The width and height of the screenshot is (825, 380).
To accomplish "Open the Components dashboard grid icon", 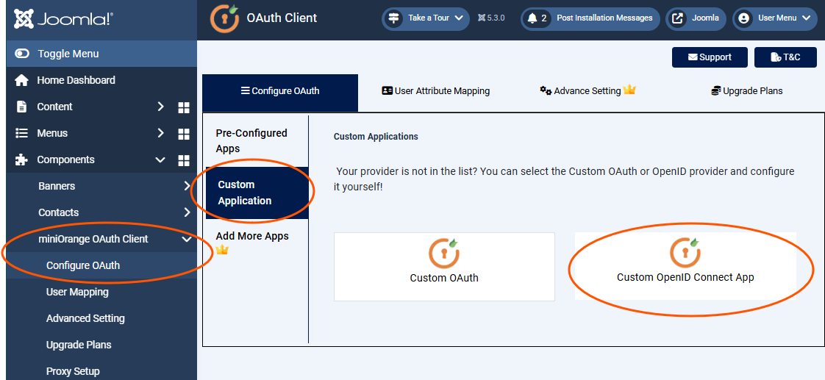I will (x=184, y=160).
